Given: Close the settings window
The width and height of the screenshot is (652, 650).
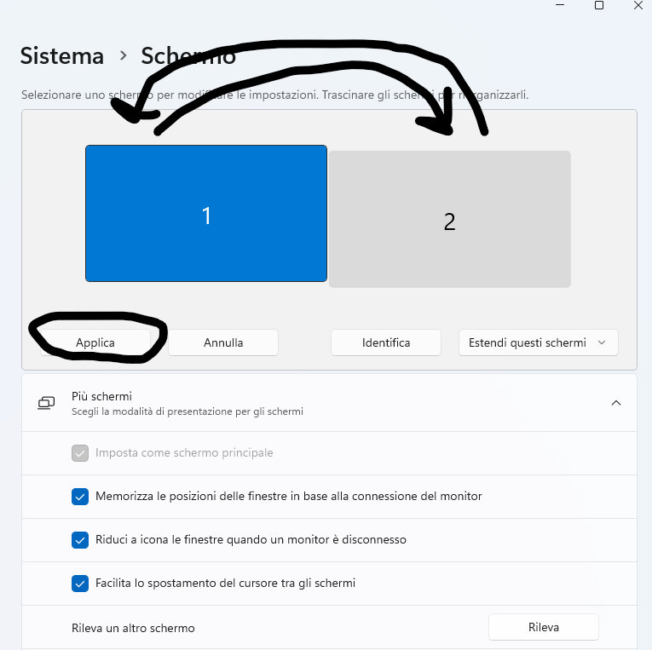Looking at the screenshot, I should click(639, 5).
